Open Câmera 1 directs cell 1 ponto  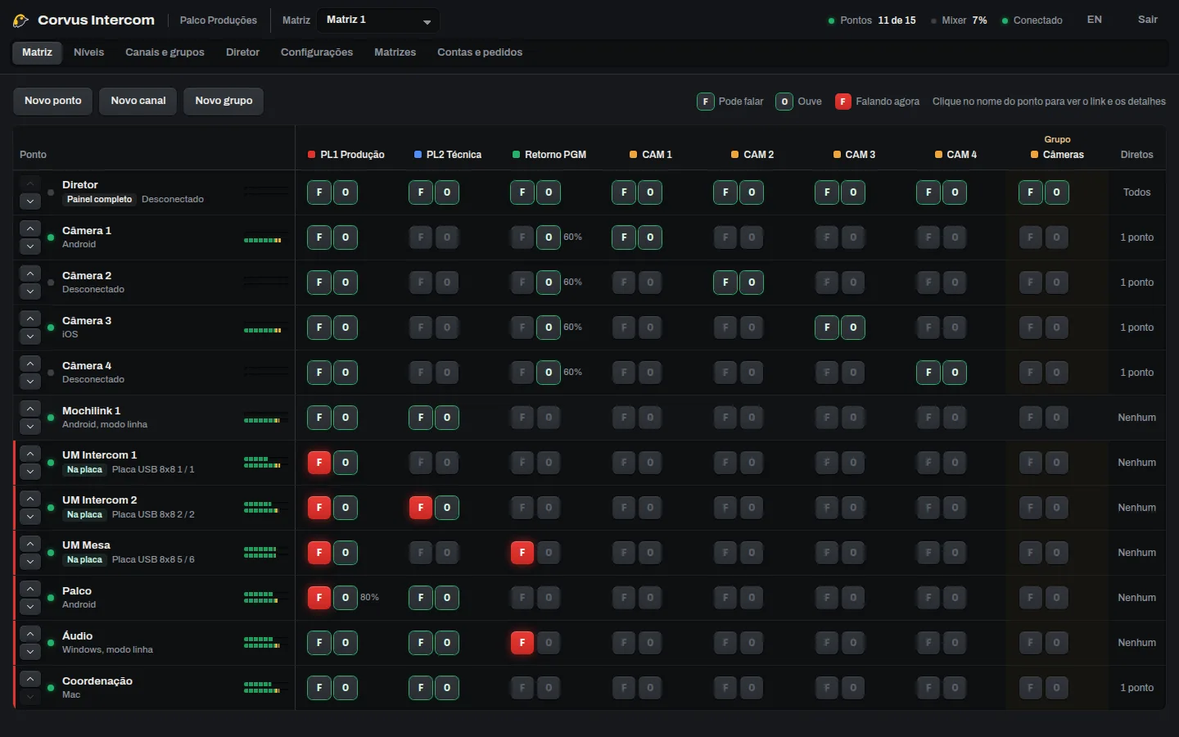coord(1136,237)
